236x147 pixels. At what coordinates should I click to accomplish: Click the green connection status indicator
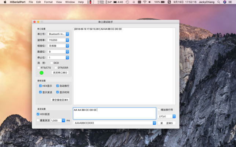(x=41, y=73)
